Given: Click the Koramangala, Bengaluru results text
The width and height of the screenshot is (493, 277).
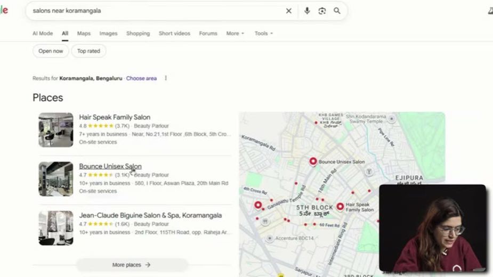Looking at the screenshot, I should (91, 78).
